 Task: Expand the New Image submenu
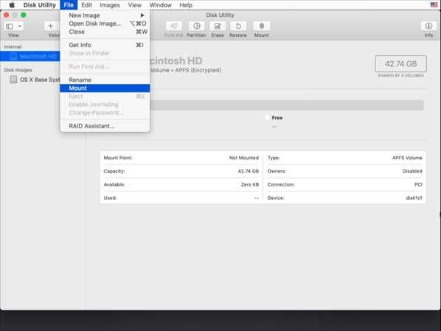click(105, 15)
